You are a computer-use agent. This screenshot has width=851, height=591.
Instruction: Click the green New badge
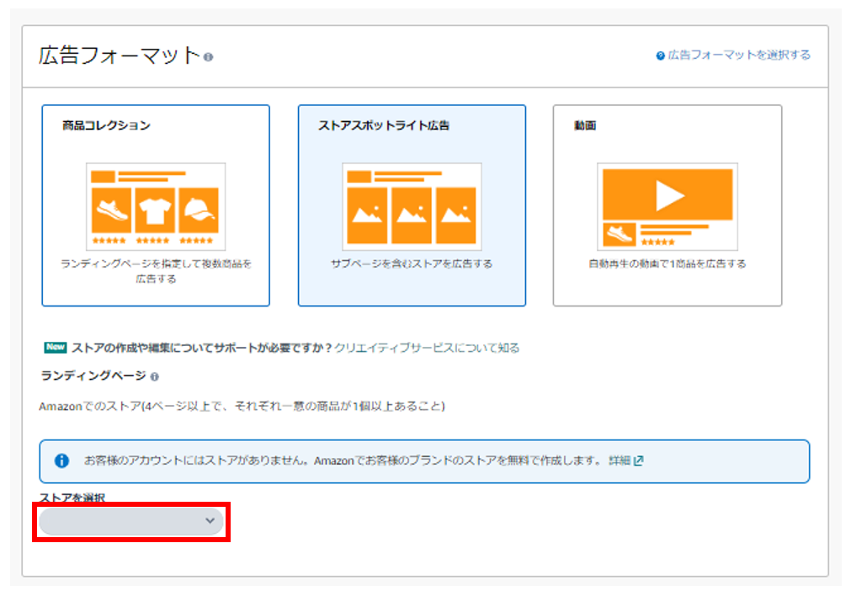pos(56,348)
